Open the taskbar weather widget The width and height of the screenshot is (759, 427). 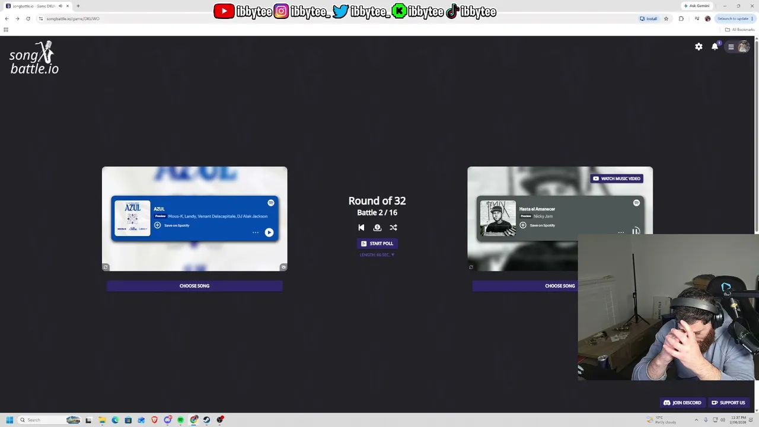click(662, 420)
